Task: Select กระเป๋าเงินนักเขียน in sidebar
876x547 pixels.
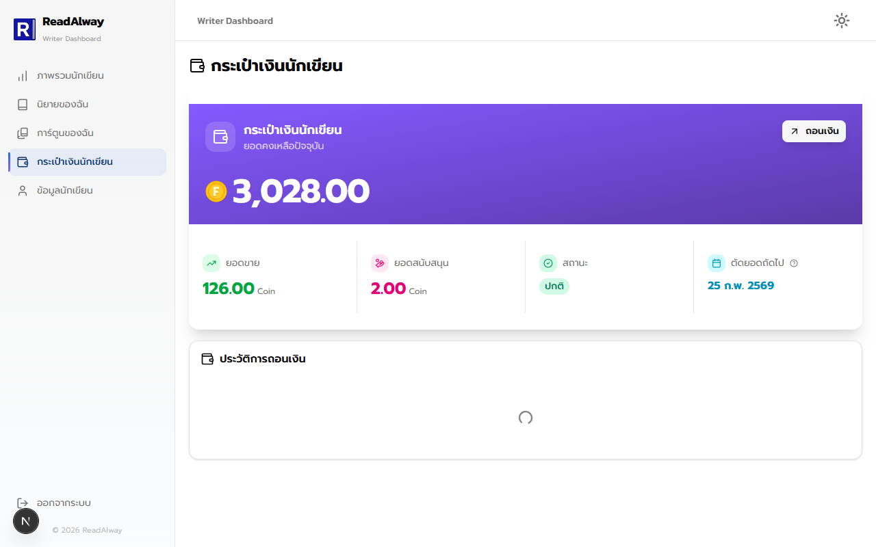Action: point(87,162)
